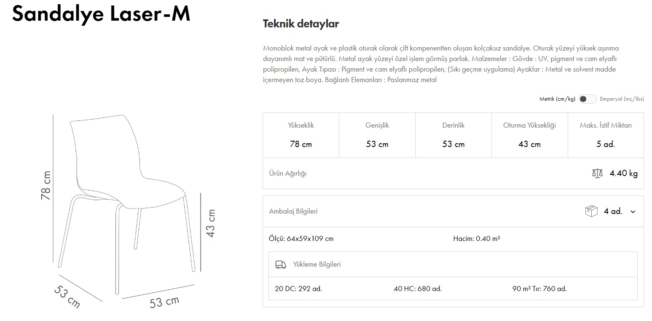Click the 20 DC: 292 ad. entry
The image size is (652, 321).
pos(298,289)
